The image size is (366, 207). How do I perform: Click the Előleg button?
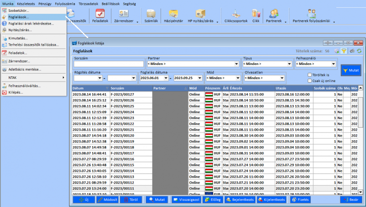pyautogui.click(x=212, y=200)
